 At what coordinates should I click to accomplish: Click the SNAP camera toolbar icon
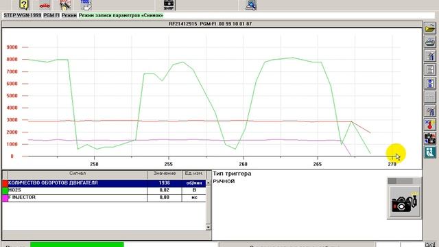(169, 5)
